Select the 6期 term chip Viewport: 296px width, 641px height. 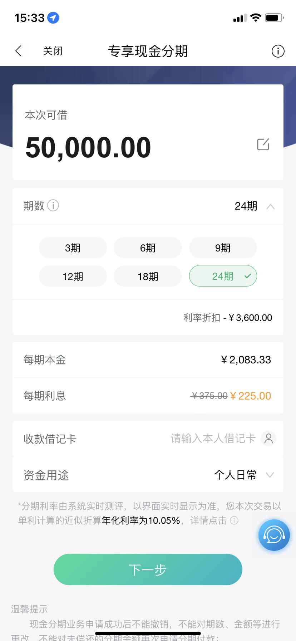(148, 248)
